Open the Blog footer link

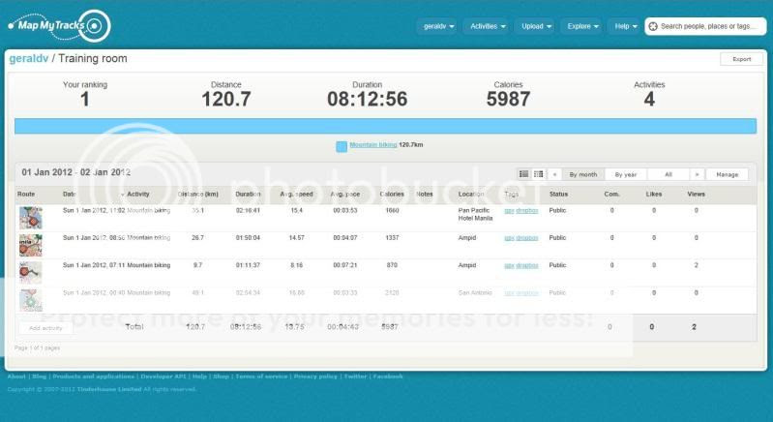pyautogui.click(x=39, y=377)
